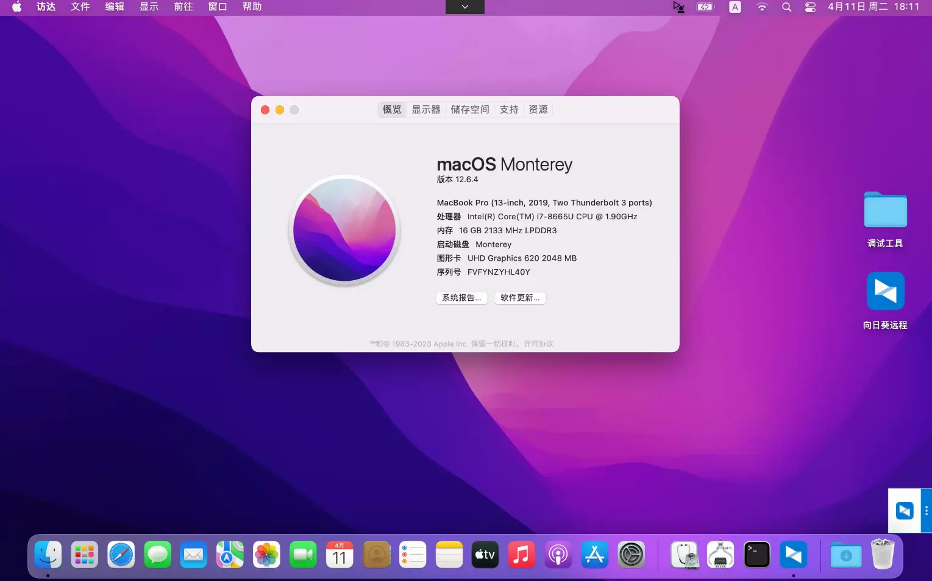Open the Terminal app in Dock
The image size is (932, 581).
coord(756,555)
